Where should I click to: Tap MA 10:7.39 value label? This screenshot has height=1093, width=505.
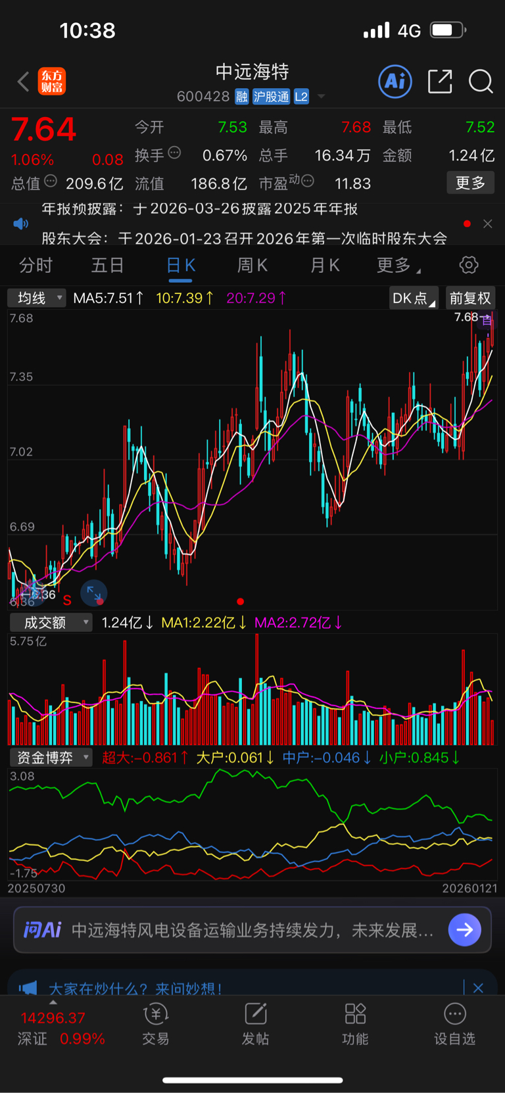185,298
